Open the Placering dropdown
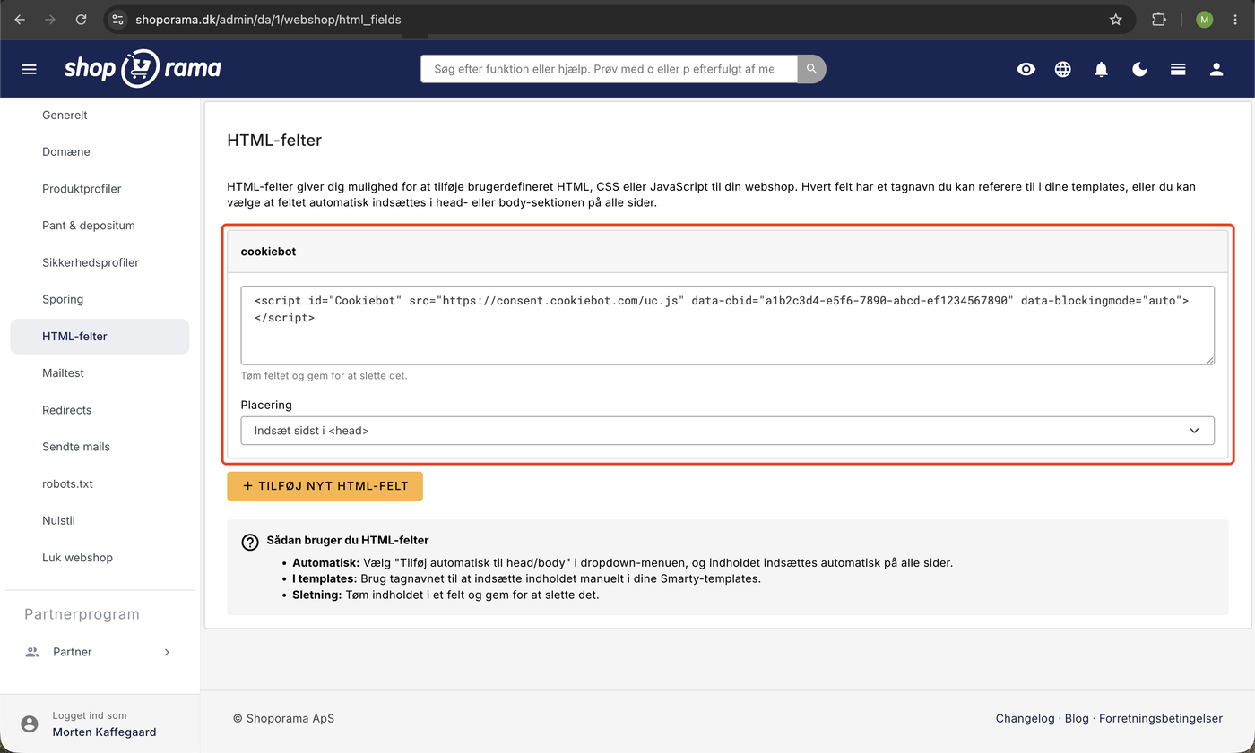Image resolution: width=1255 pixels, height=753 pixels. tap(727, 431)
